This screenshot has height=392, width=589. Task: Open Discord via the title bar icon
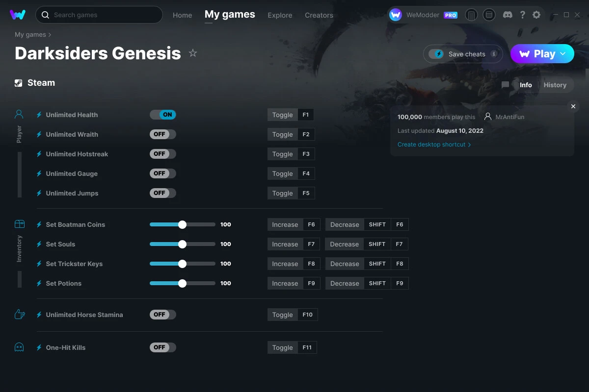pyautogui.click(x=508, y=15)
